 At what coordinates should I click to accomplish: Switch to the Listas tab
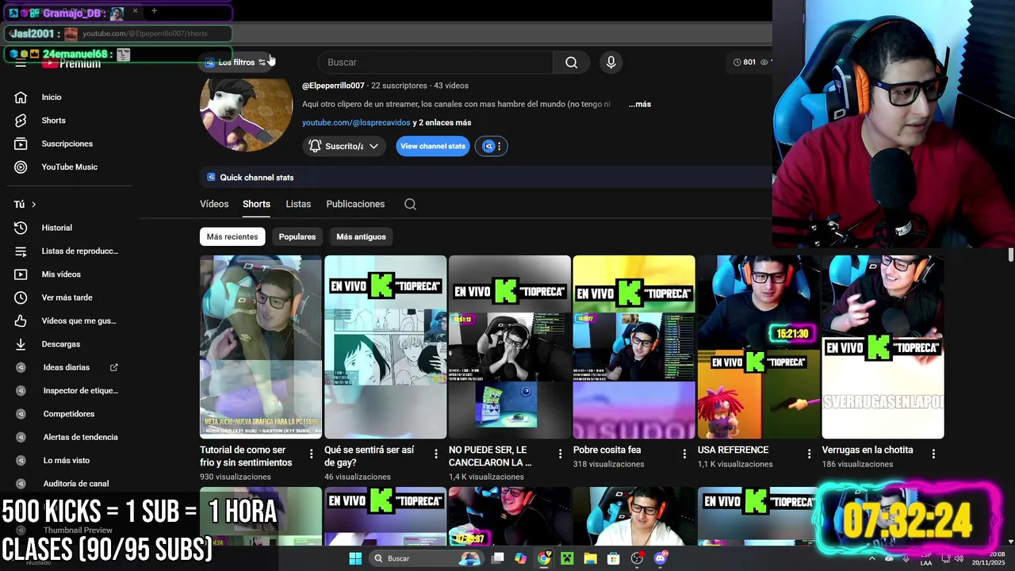[298, 204]
